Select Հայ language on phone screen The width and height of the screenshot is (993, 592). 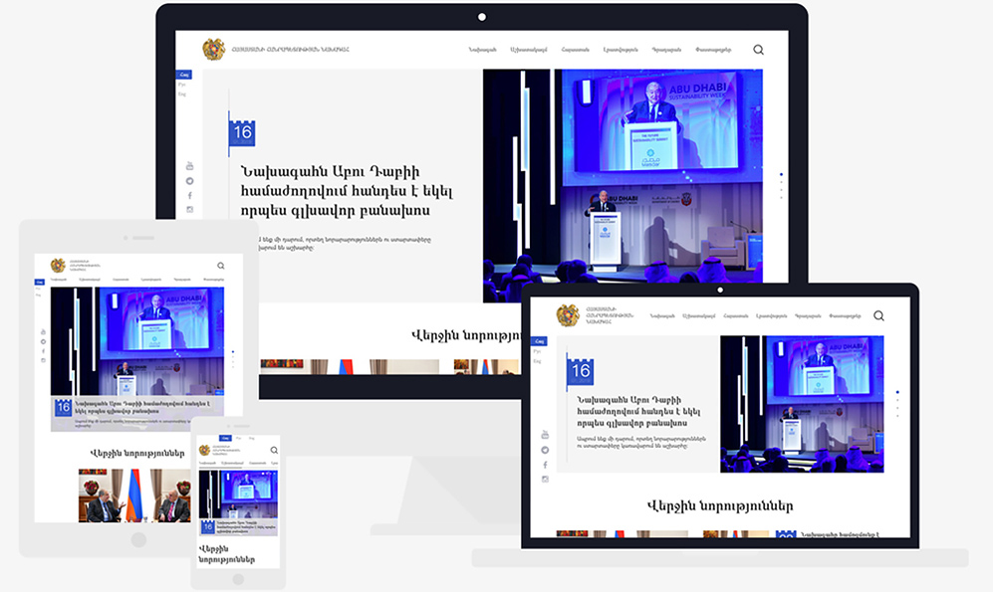point(225,438)
